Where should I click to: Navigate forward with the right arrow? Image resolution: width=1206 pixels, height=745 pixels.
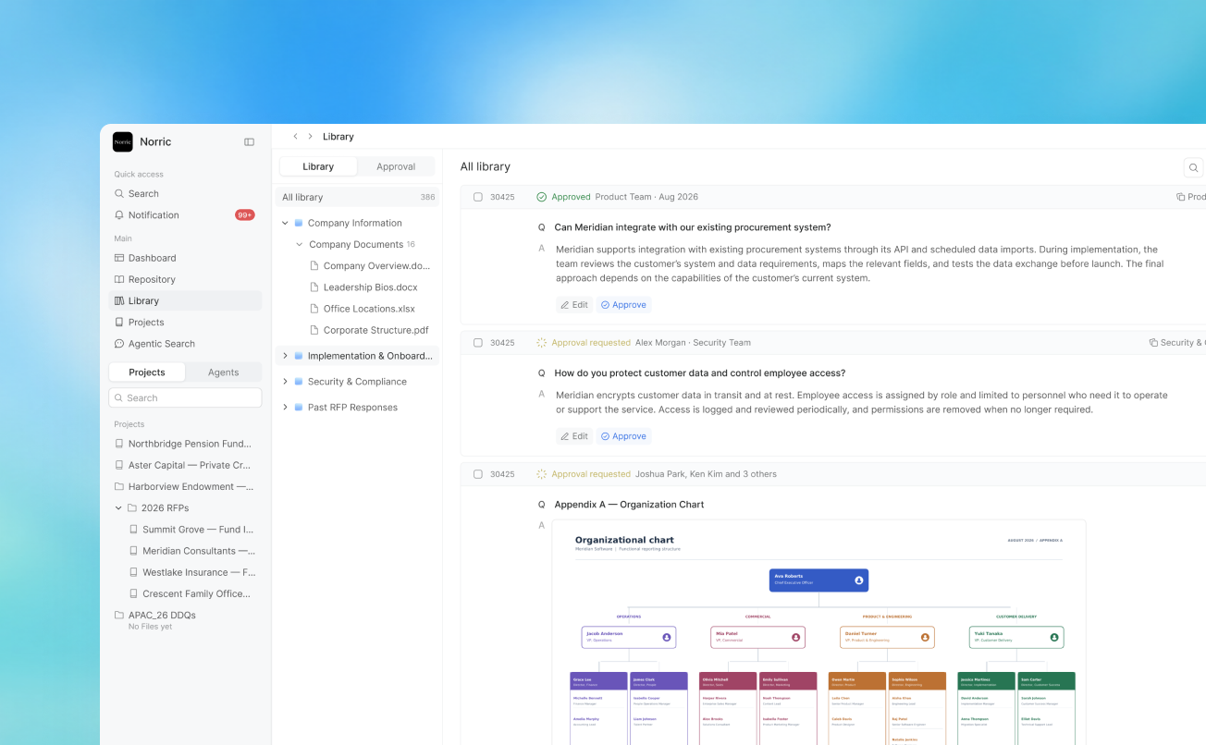310,137
